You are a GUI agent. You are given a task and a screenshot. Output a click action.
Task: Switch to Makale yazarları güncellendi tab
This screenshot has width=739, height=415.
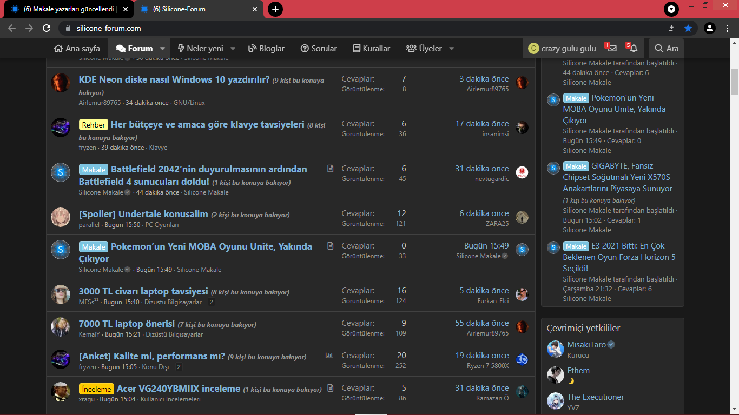pyautogui.click(x=69, y=9)
